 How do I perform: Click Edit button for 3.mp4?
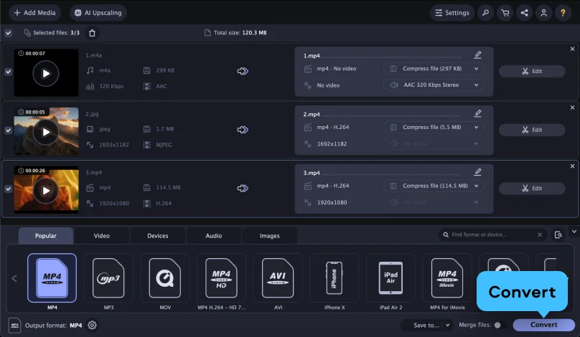[x=532, y=189]
